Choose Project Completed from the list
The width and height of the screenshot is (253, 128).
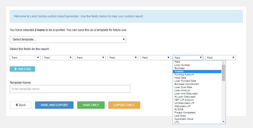click(197, 113)
